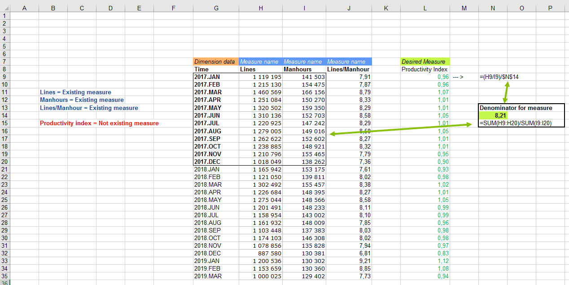Select column L header
The height and width of the screenshot is (285, 569).
point(425,9)
